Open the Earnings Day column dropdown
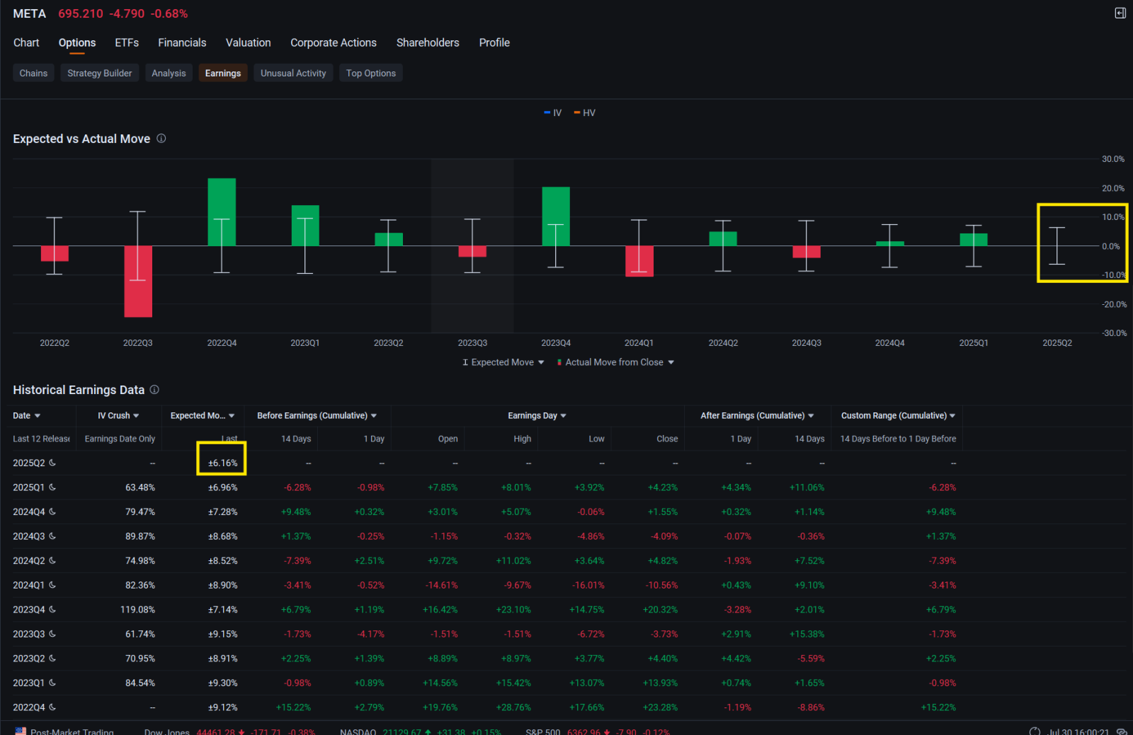The image size is (1133, 735). pyautogui.click(x=537, y=415)
